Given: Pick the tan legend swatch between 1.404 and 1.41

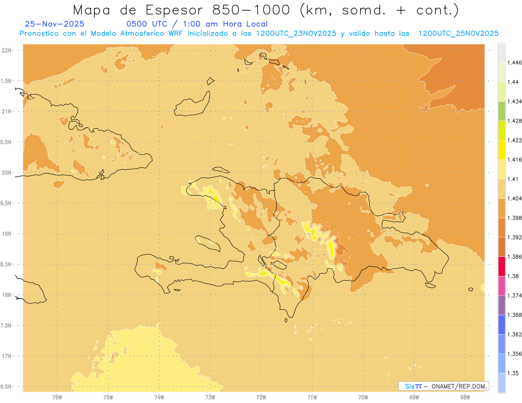Looking at the screenshot, I should pyautogui.click(x=502, y=188).
